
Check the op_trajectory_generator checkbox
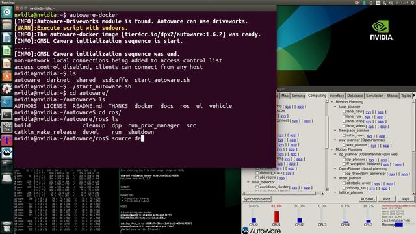coord(344,174)
